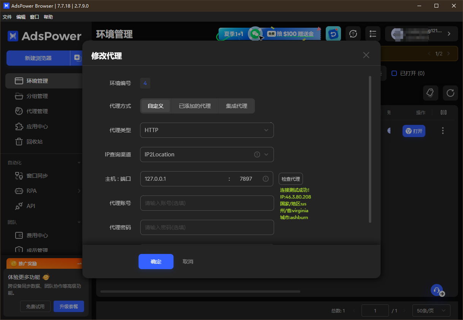
Task: Click the IP:46.3.80.208 result text
Action: (295, 197)
